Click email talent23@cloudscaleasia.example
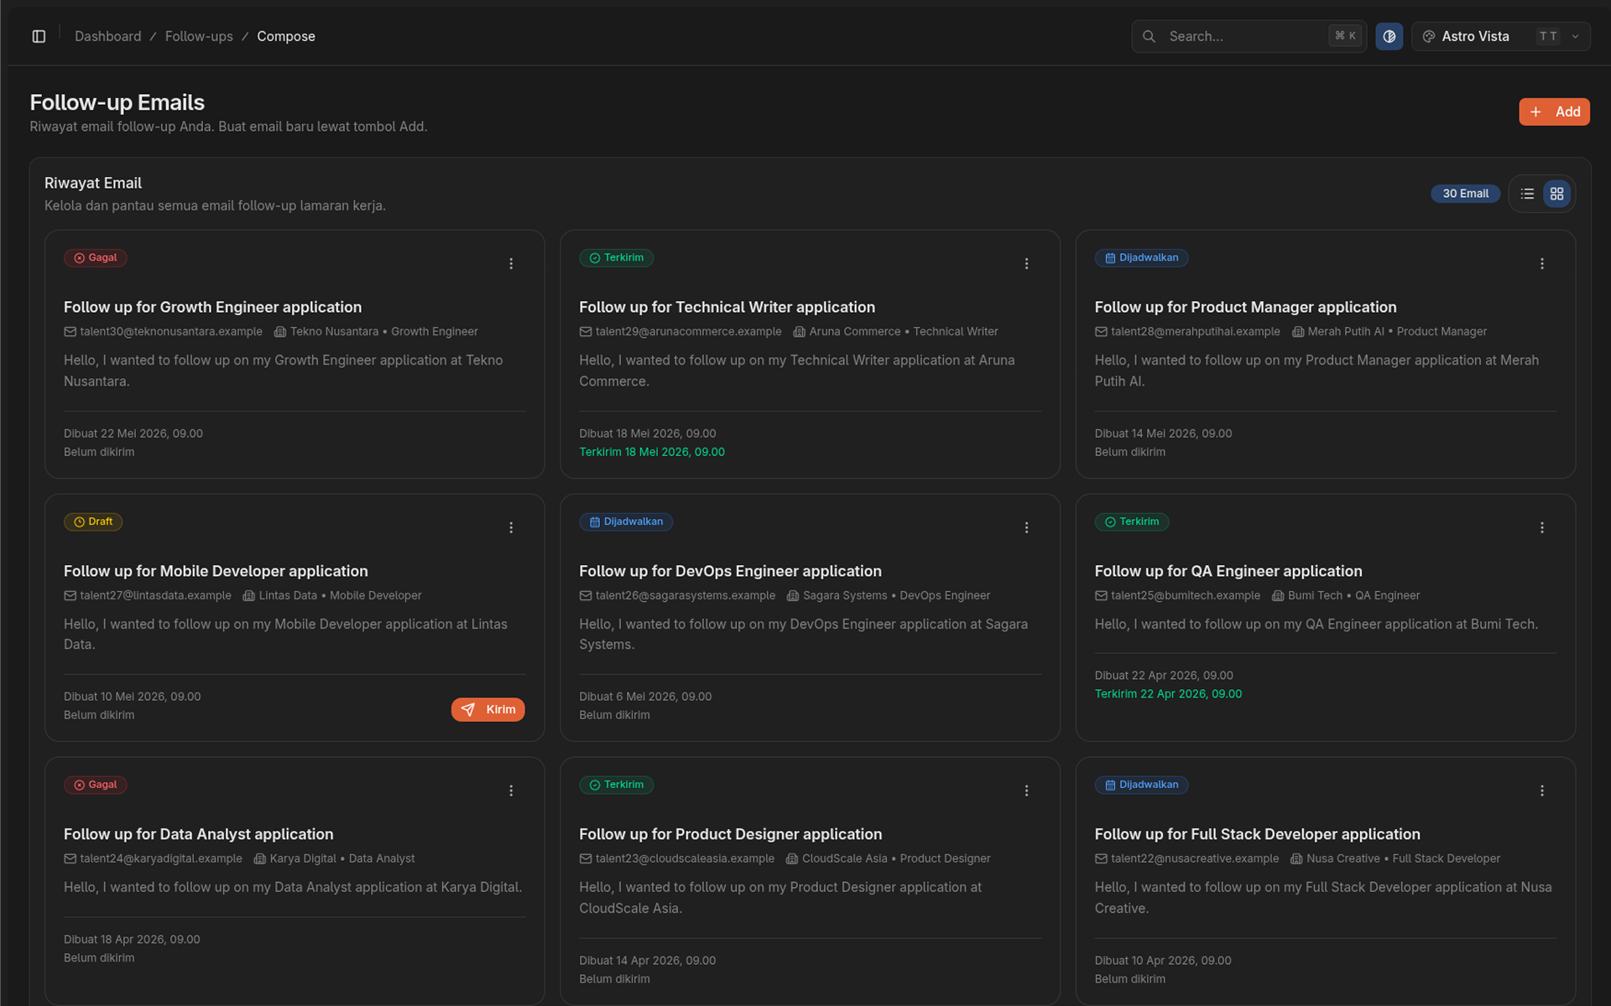Screen dimensions: 1611x1006 pyautogui.click(x=685, y=858)
